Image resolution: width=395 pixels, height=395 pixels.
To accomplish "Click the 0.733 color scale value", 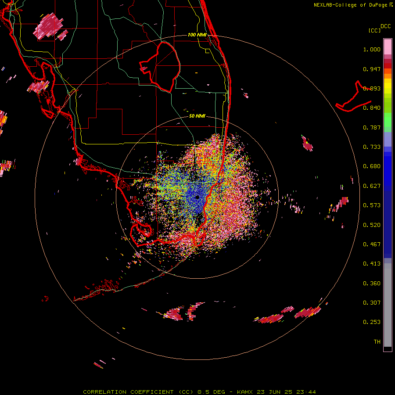I will pos(372,147).
